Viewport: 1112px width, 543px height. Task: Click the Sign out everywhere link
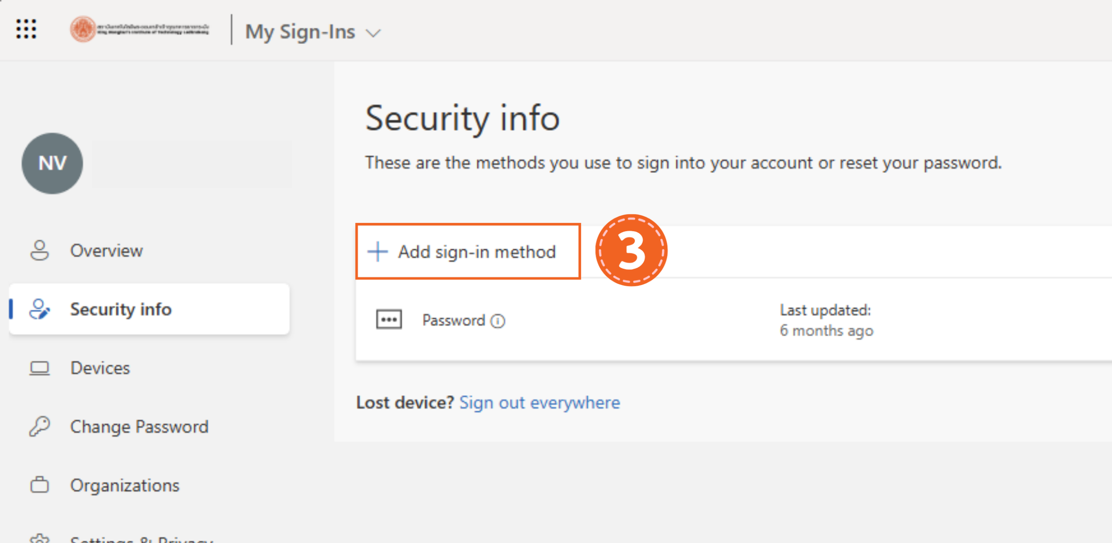[539, 403]
